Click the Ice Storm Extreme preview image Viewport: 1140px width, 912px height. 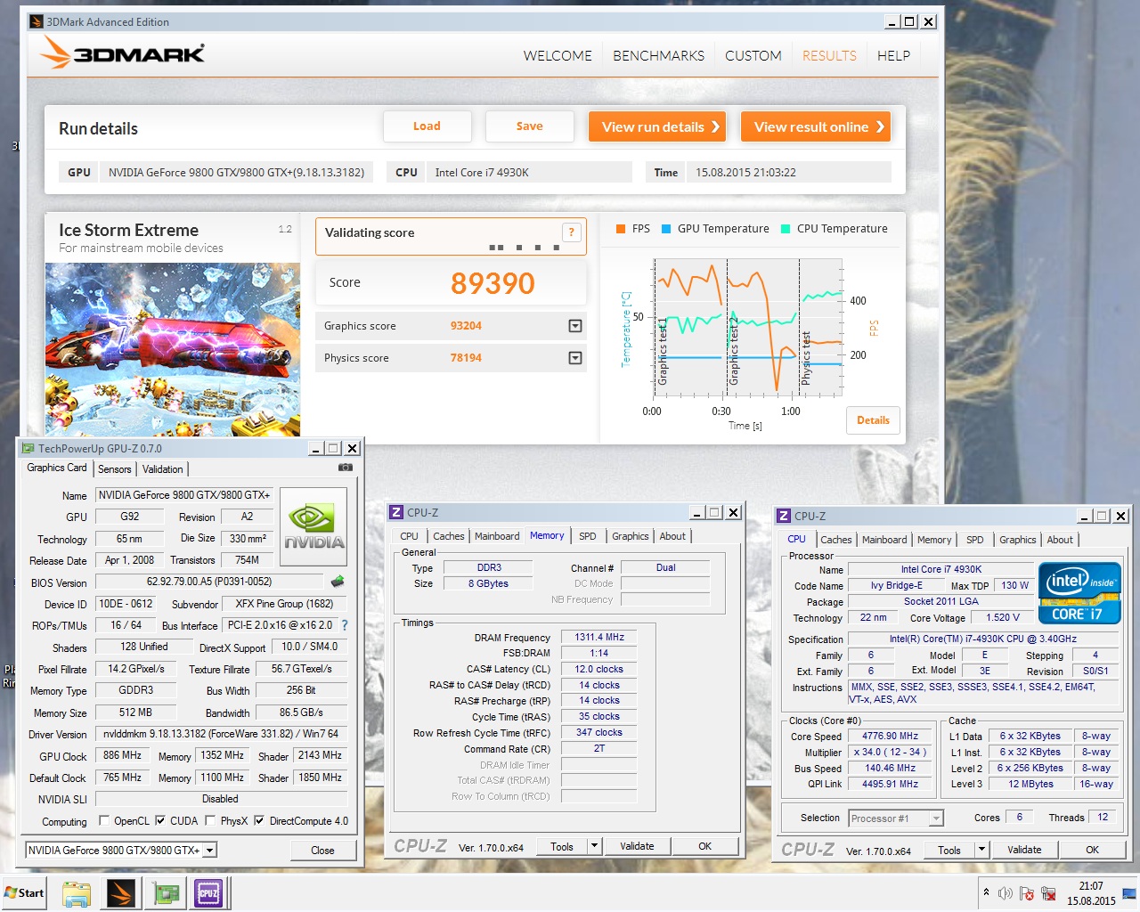pos(173,348)
